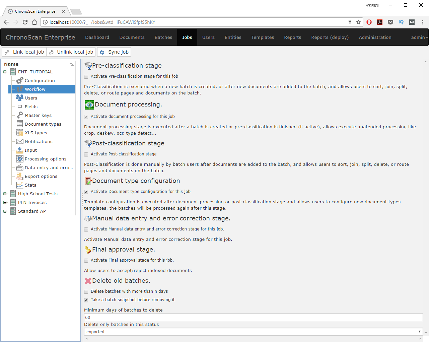Click the ChronoScan Enterprise brand link
The width and height of the screenshot is (429, 342).
tap(40, 37)
